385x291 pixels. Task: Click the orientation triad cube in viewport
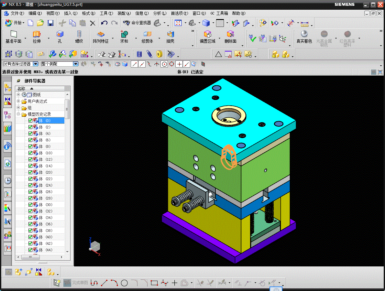(95, 246)
